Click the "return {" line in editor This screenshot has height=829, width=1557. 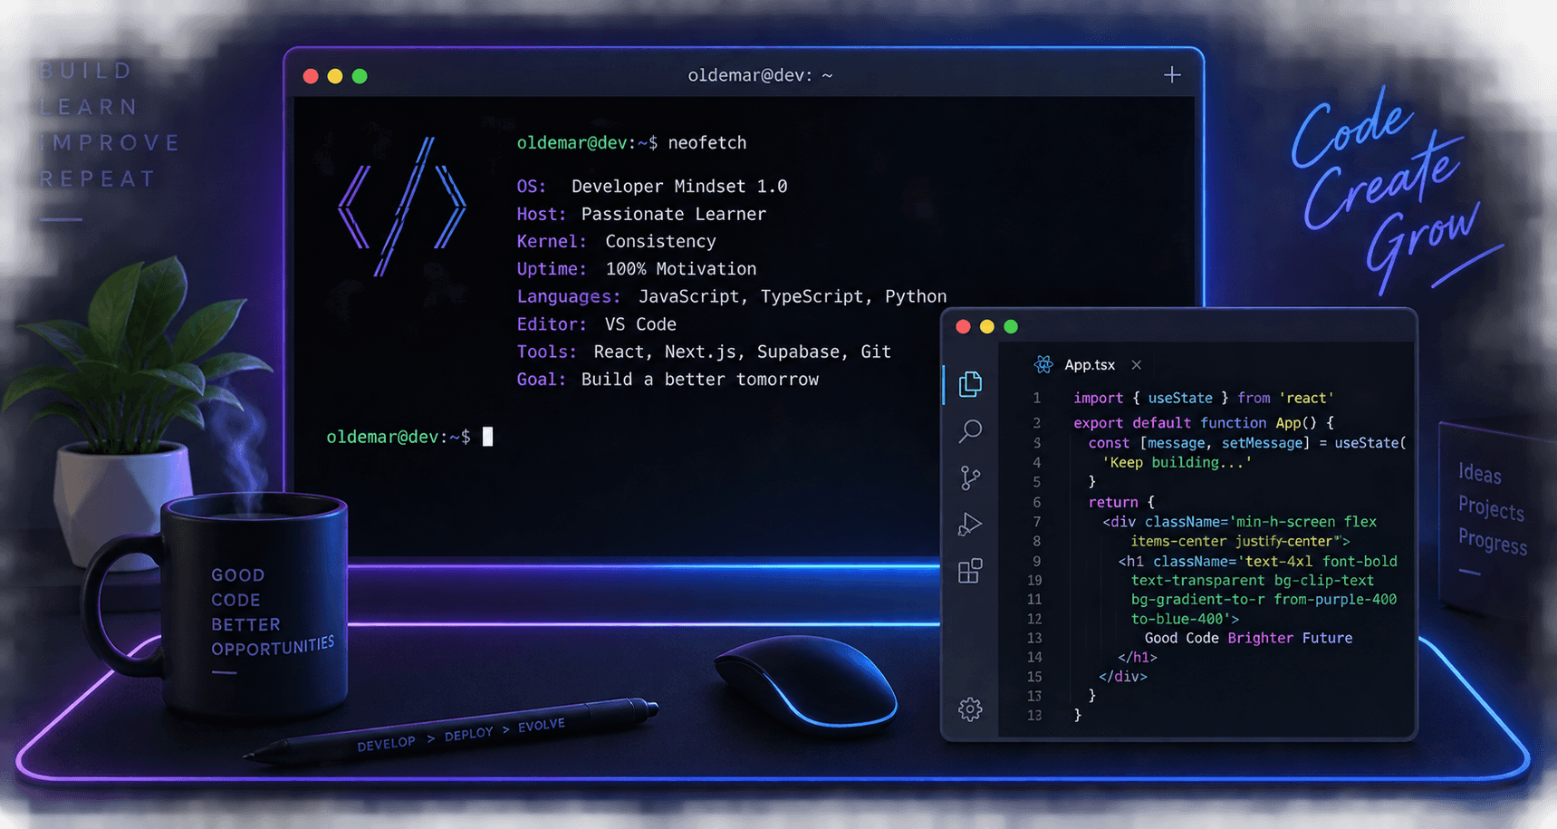[x=1121, y=502]
